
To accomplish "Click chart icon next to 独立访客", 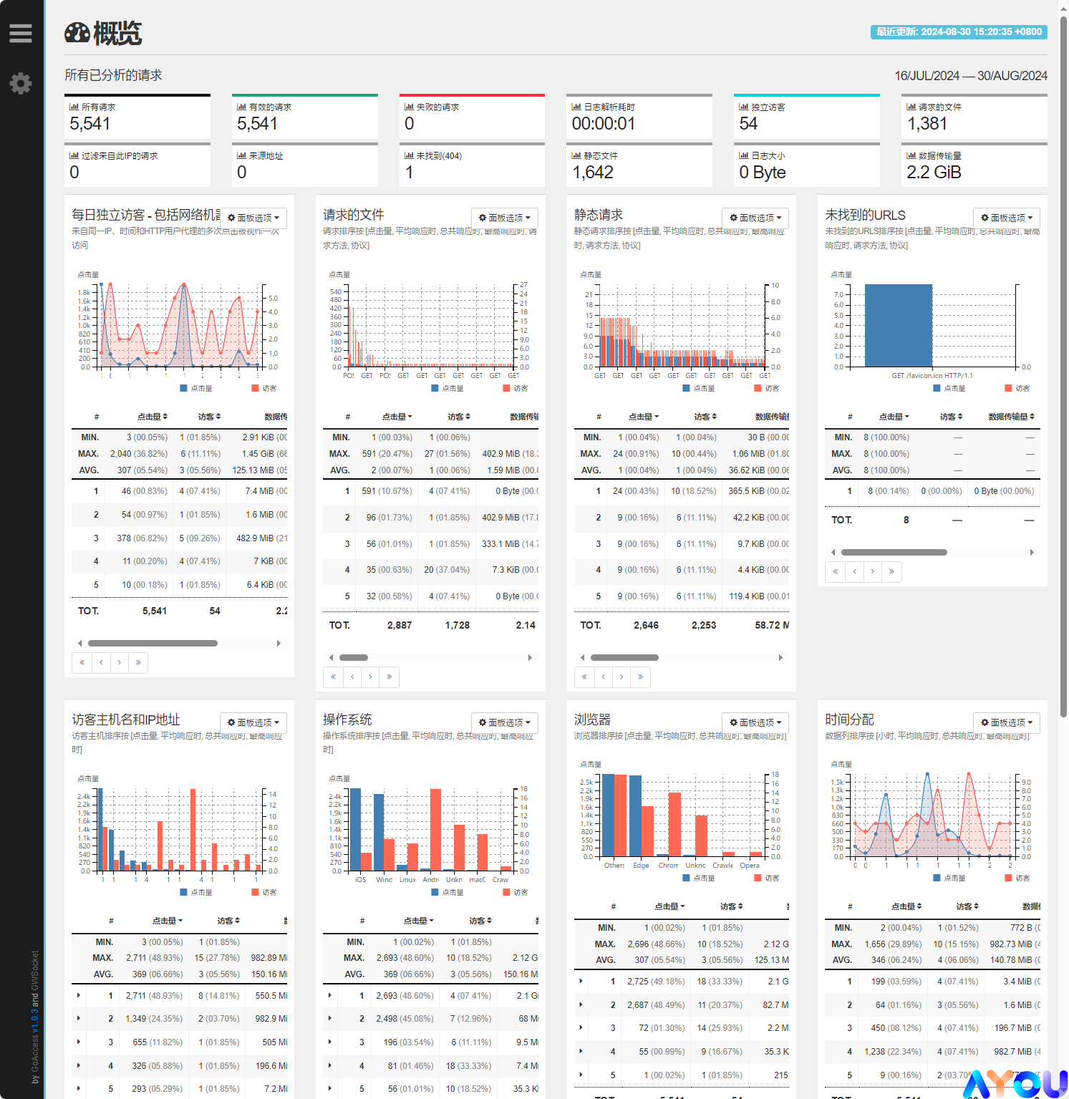I will [743, 107].
